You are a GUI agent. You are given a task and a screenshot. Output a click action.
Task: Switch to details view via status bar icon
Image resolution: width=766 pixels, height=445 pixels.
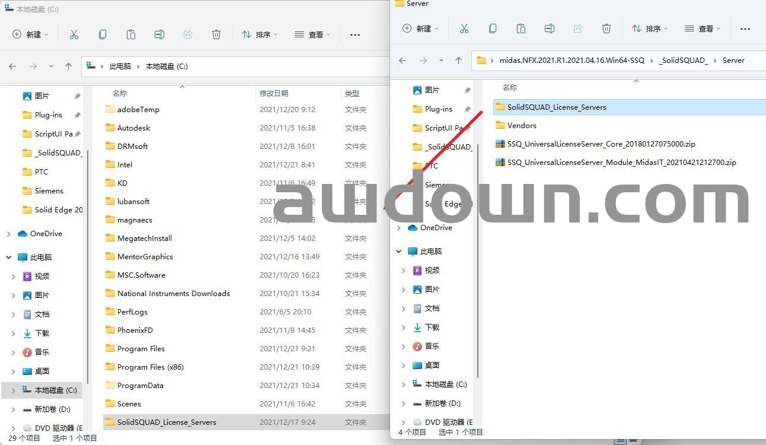pos(620,441)
